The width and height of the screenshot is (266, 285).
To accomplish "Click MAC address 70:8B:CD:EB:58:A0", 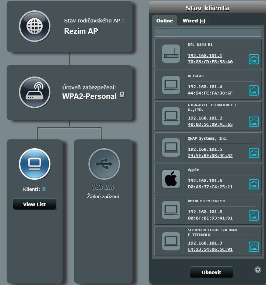I will click(x=210, y=62).
